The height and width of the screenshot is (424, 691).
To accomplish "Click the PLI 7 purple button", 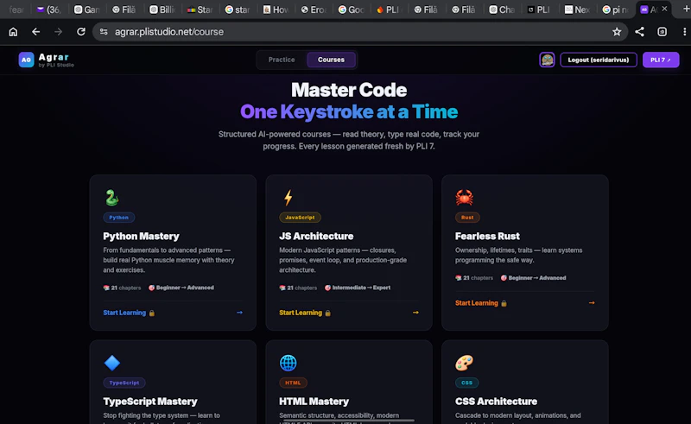I will [661, 60].
